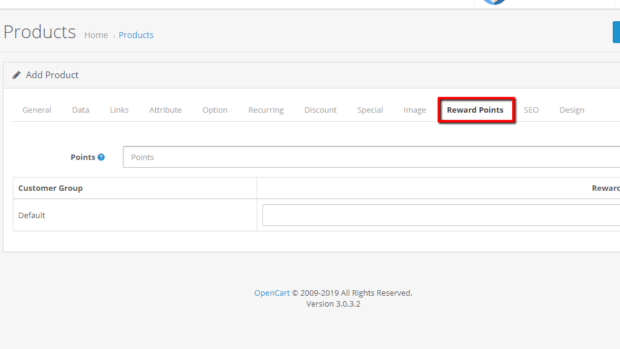Image resolution: width=620 pixels, height=349 pixels.
Task: Open the Special tab
Action: (370, 110)
